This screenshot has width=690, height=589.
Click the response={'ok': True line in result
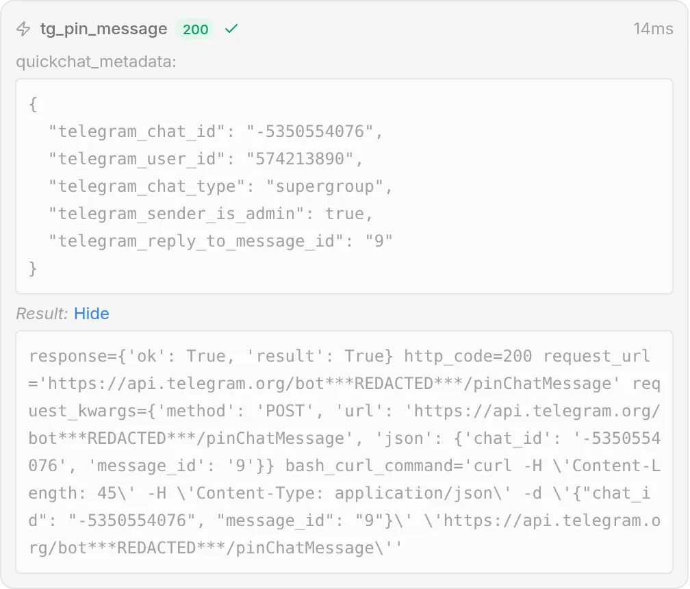pos(340,356)
